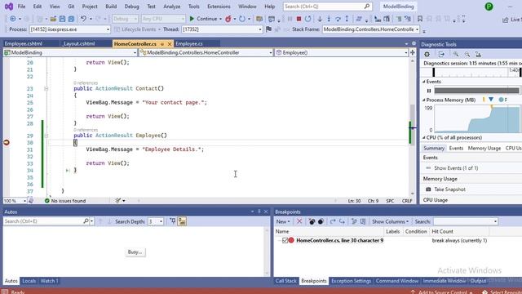This screenshot has height=294, width=522.
Task: Click Breakpoints Search field
Action: click(x=466, y=221)
